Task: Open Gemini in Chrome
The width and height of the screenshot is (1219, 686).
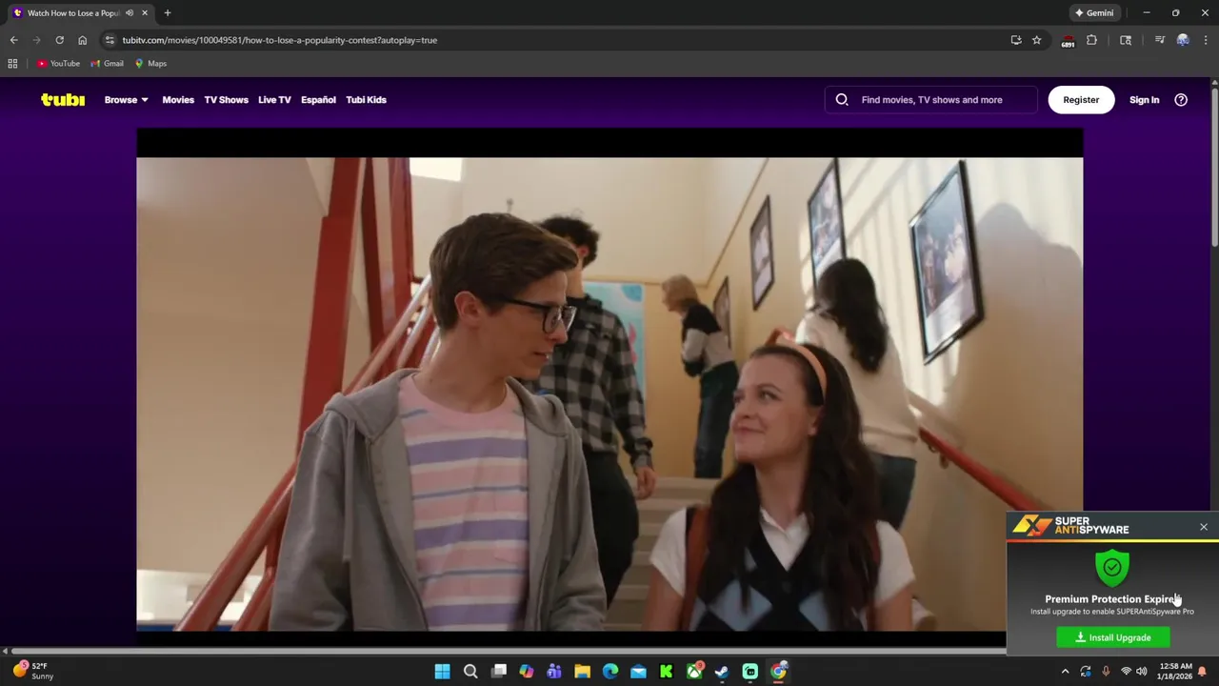Action: [1094, 12]
